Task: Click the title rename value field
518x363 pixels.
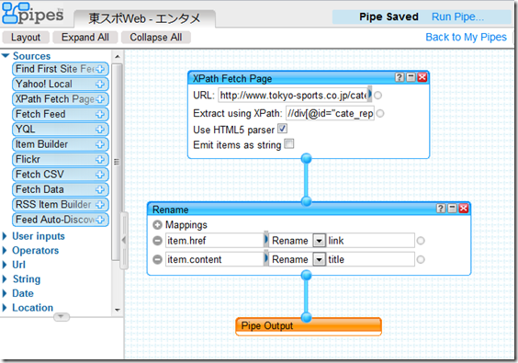Action: (370, 260)
